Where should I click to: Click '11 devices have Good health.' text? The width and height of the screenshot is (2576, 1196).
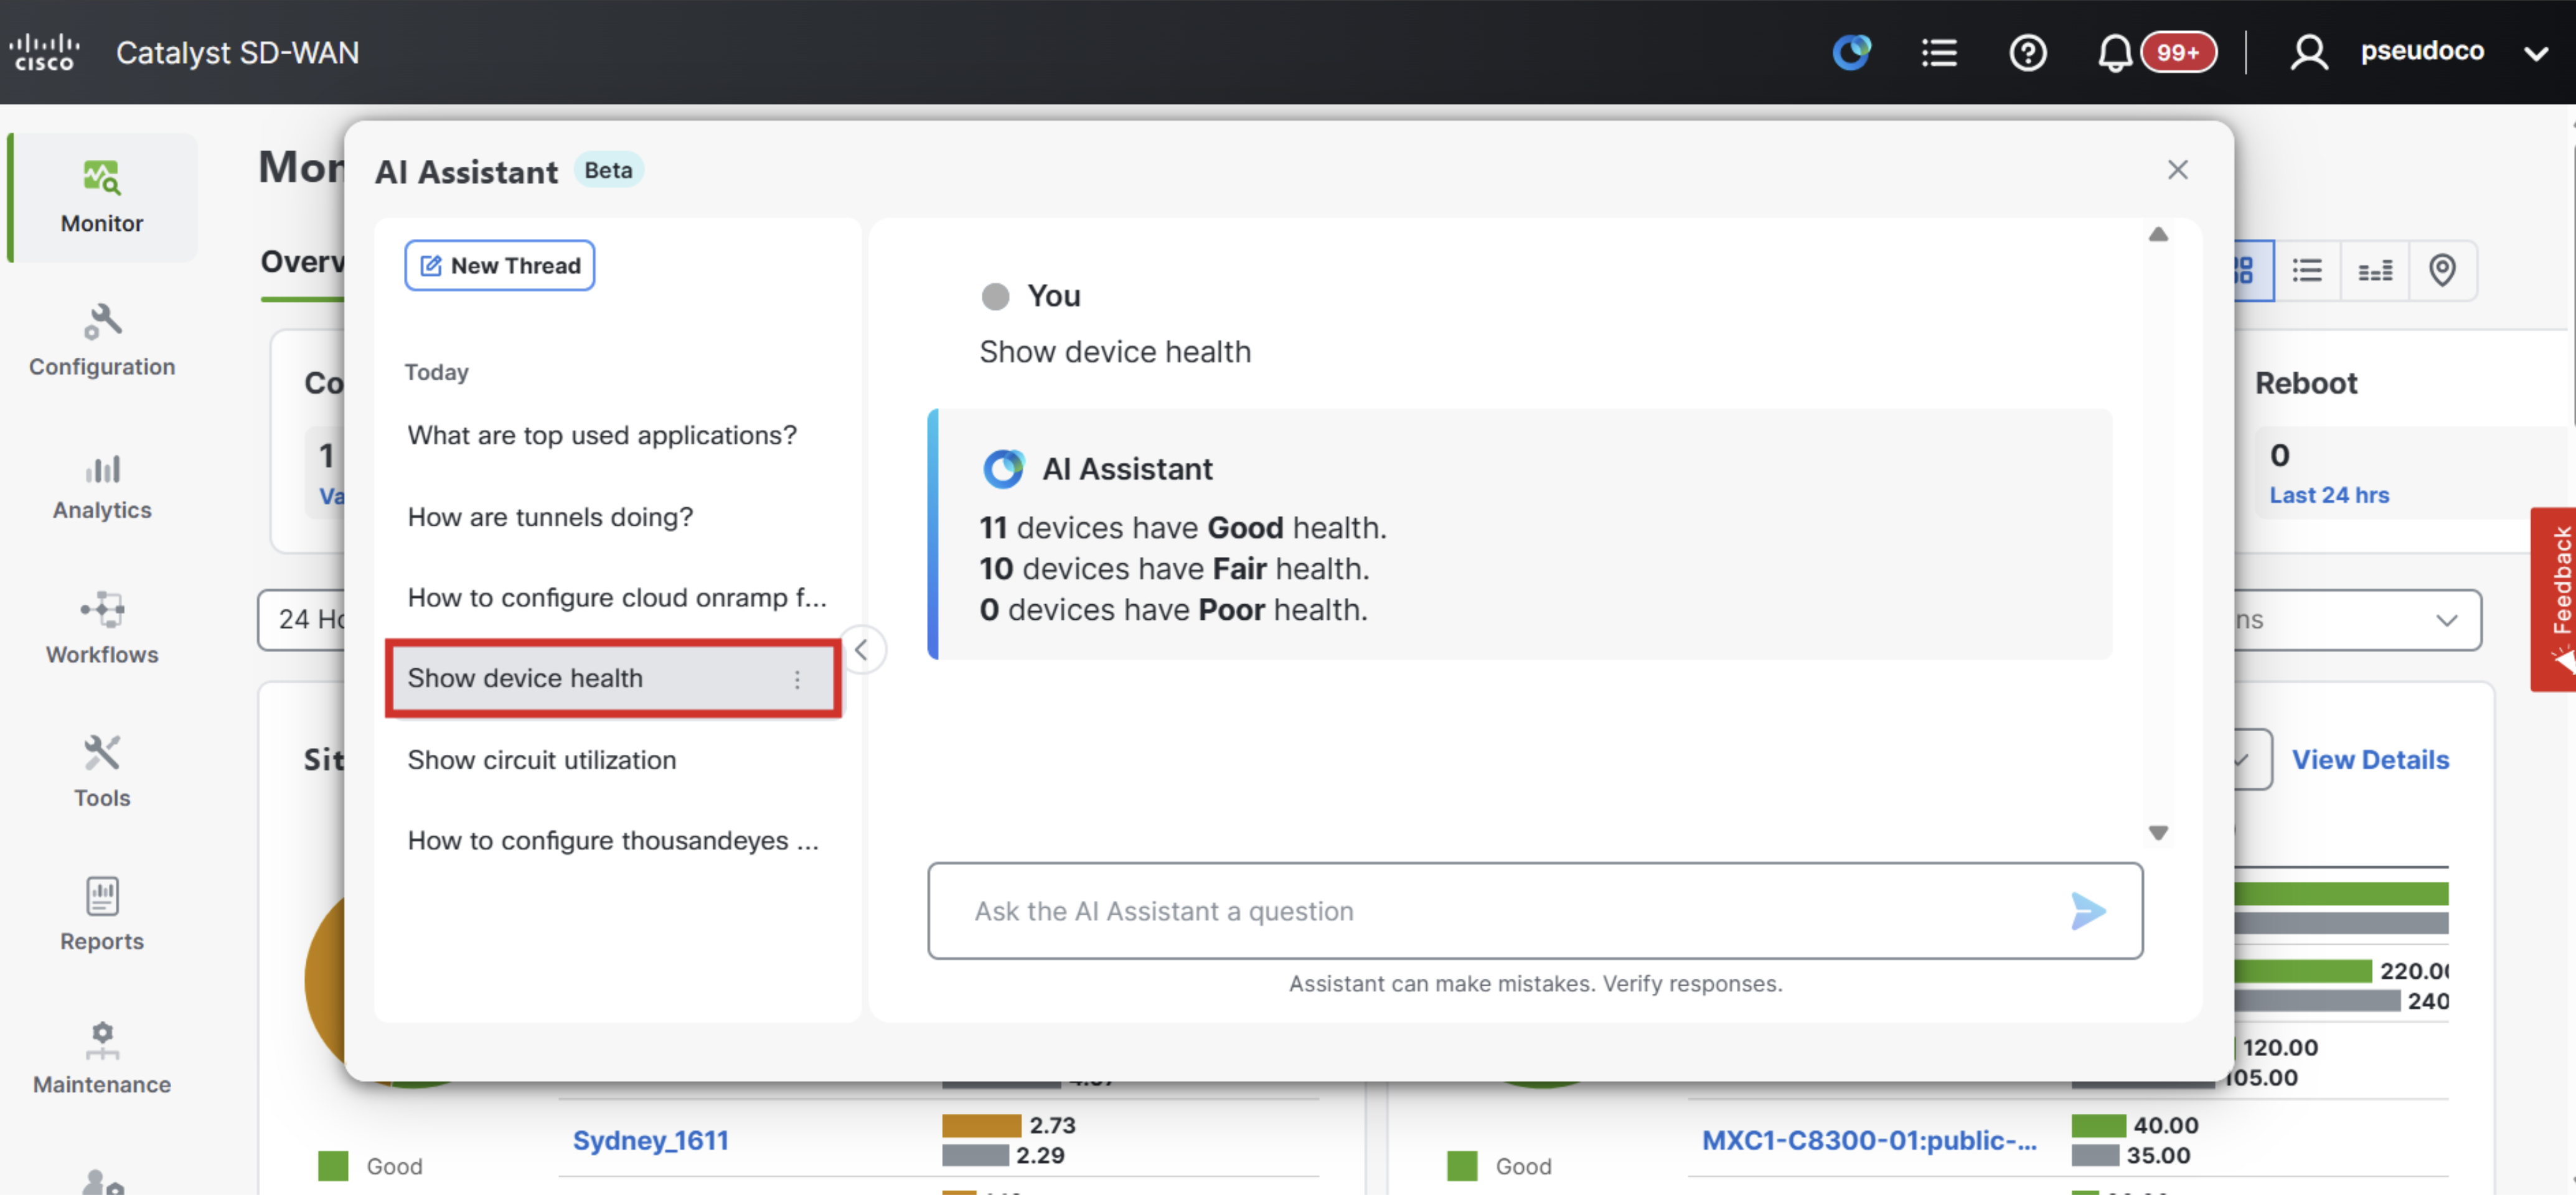1183,528
